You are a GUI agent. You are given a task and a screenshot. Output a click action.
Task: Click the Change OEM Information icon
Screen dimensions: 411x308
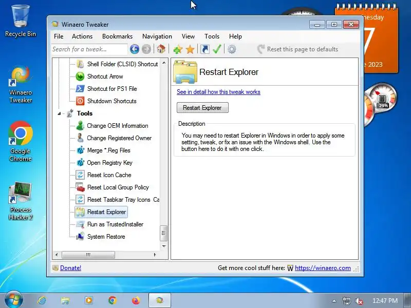click(80, 125)
